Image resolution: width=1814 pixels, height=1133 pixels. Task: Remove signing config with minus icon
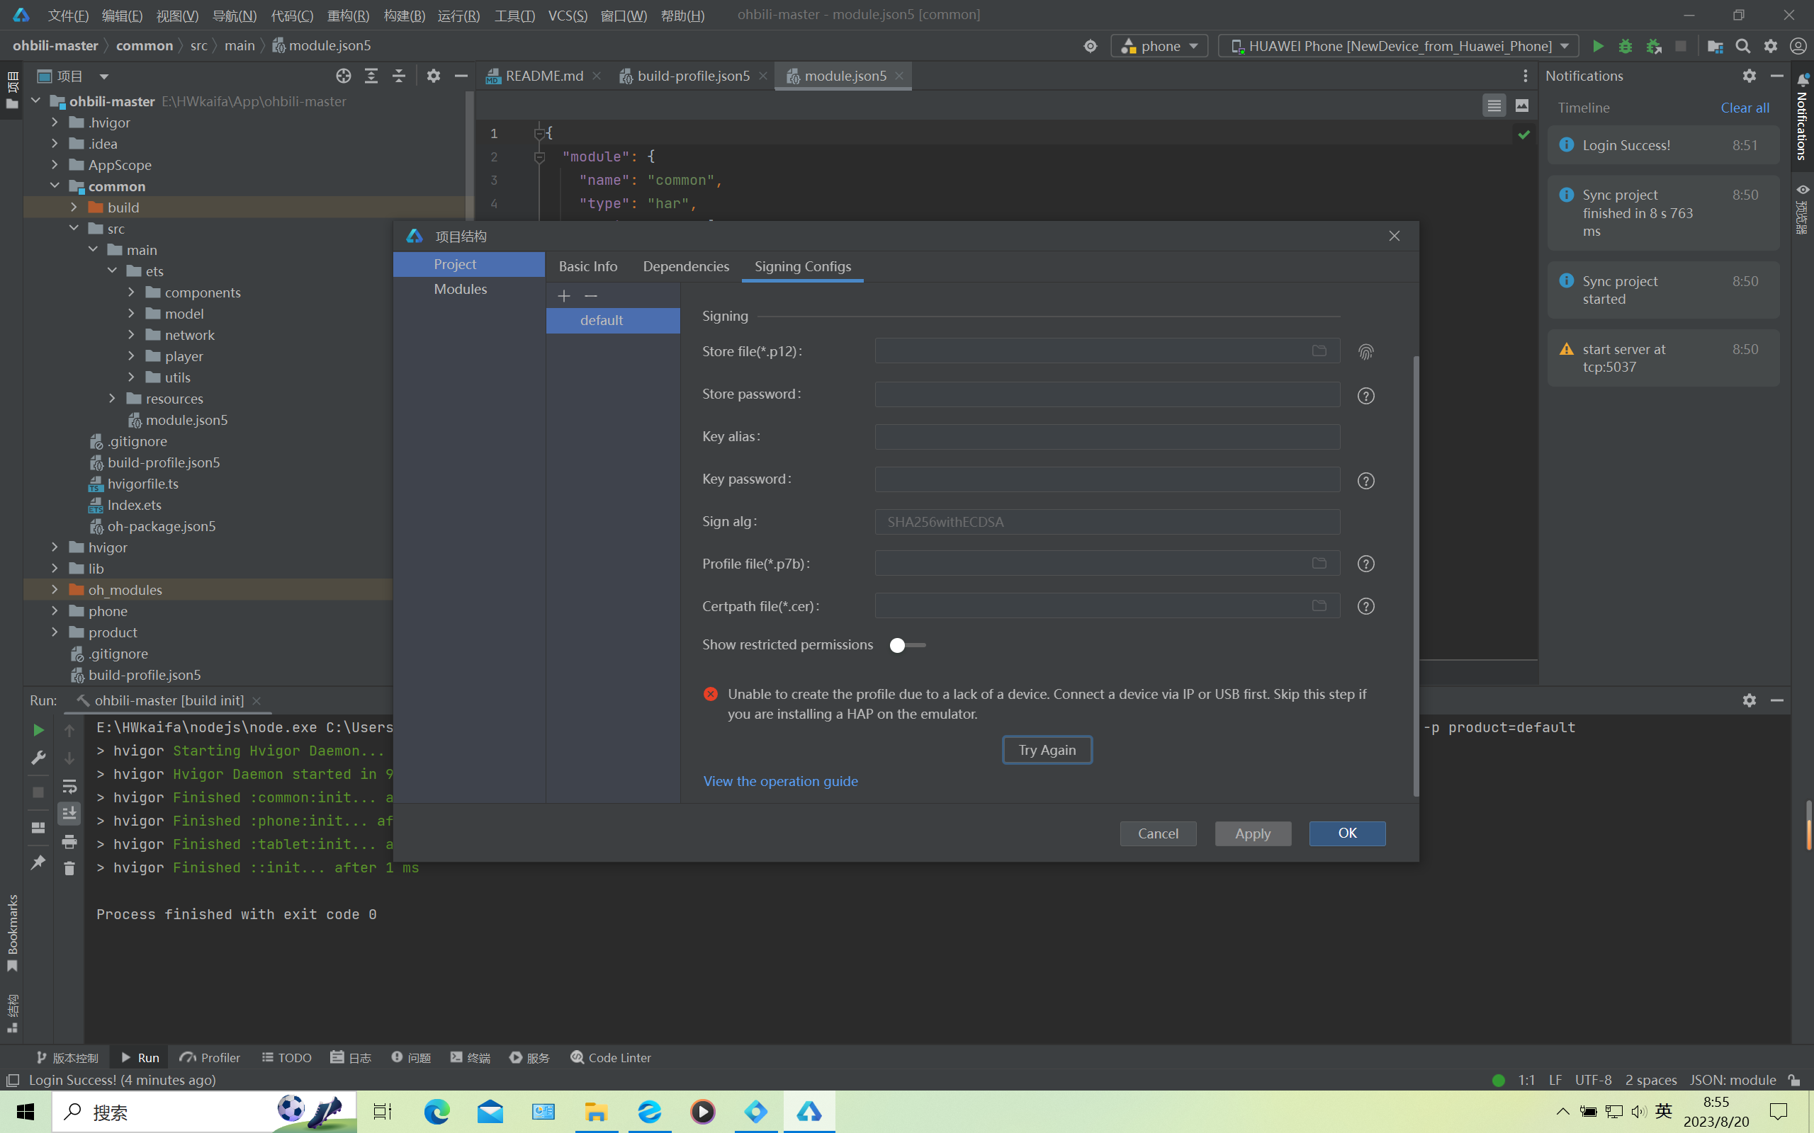(591, 296)
